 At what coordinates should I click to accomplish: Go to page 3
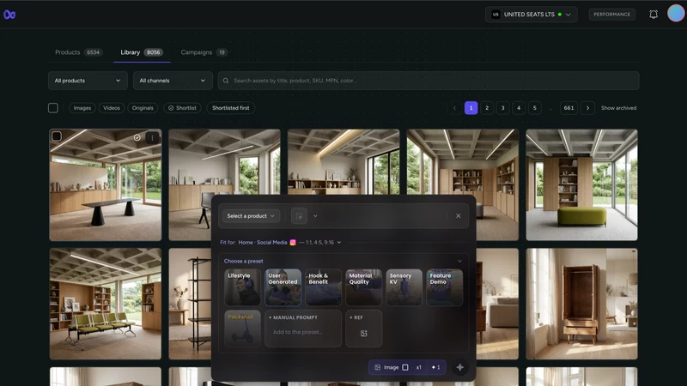pyautogui.click(x=502, y=108)
